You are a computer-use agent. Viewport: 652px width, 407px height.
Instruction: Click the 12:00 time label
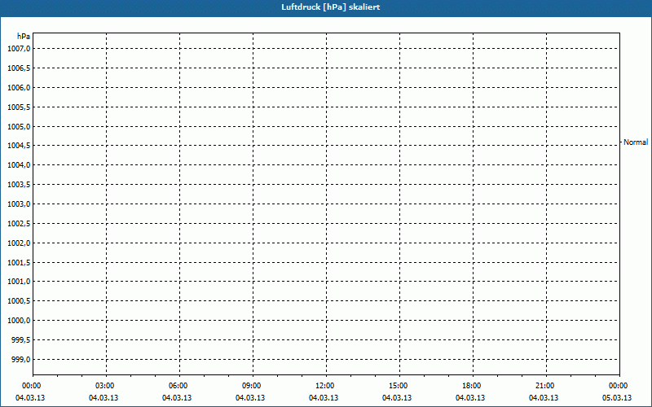point(324,386)
